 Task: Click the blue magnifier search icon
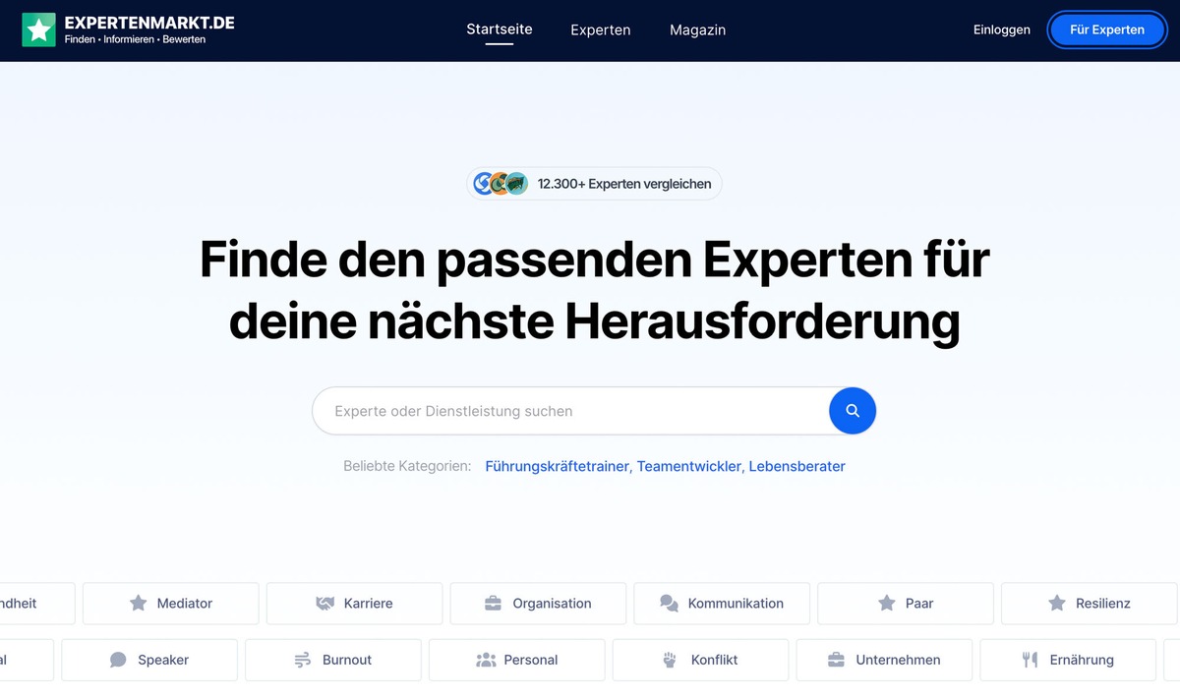[852, 411]
